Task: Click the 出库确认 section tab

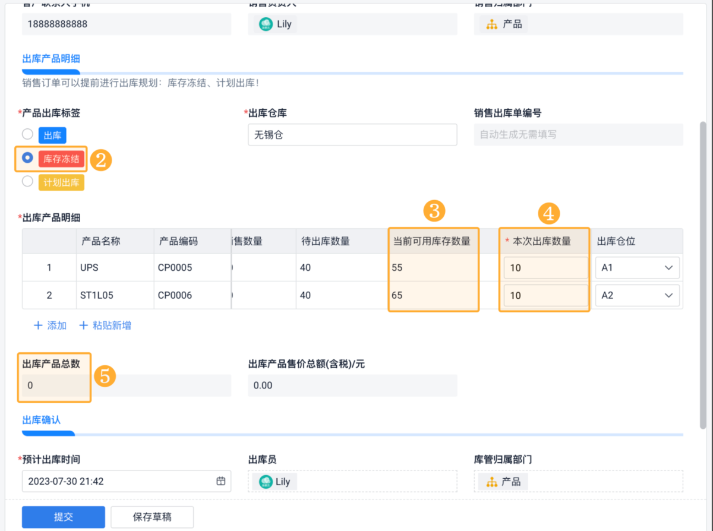Action: pos(42,420)
